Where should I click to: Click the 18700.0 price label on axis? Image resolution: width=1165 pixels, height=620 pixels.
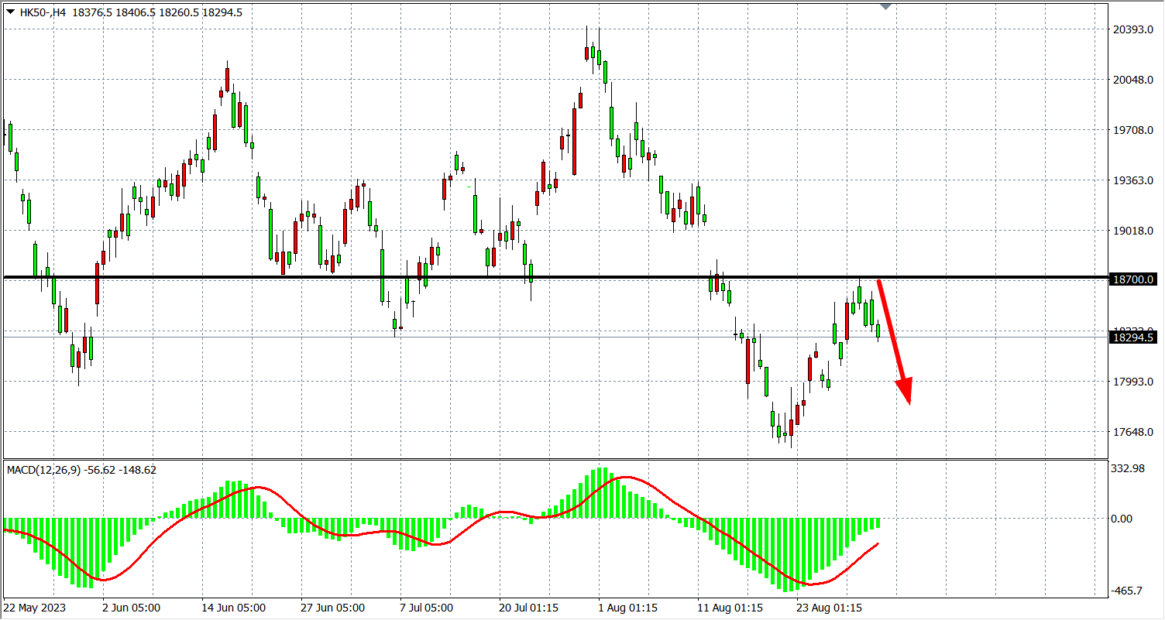click(1132, 279)
